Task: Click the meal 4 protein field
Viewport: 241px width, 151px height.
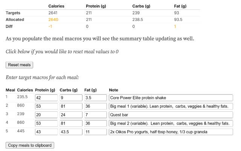Action: click(x=46, y=123)
